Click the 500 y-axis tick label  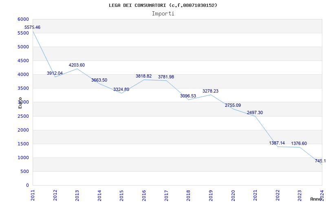point(25,171)
